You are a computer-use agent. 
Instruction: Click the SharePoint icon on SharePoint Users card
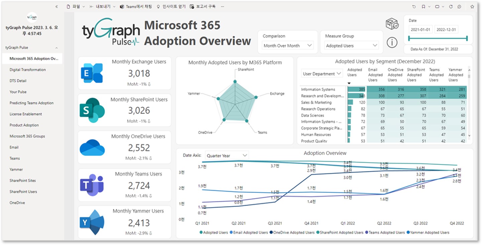(x=92, y=110)
